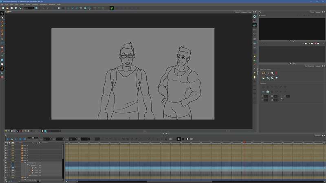Switch to the Drawing view tab
Image resolution: width=326 pixels, height=183 pixels.
point(244,12)
